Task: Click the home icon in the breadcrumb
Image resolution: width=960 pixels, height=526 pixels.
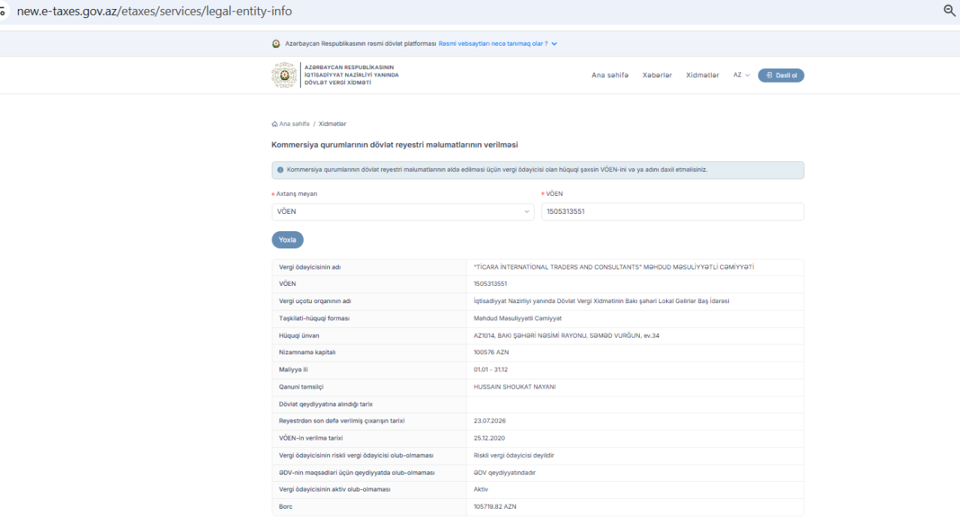Action: tap(274, 124)
